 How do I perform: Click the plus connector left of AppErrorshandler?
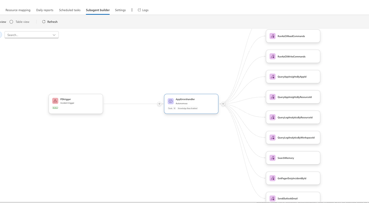point(159,104)
